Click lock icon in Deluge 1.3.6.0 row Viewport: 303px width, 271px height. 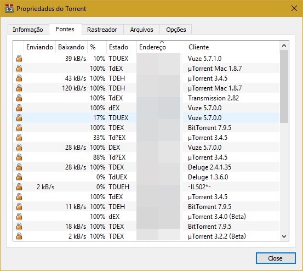19,177
